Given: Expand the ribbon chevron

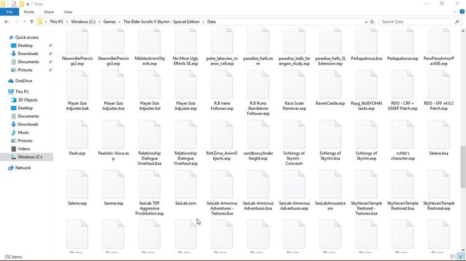Looking at the screenshot, I should (455, 12).
